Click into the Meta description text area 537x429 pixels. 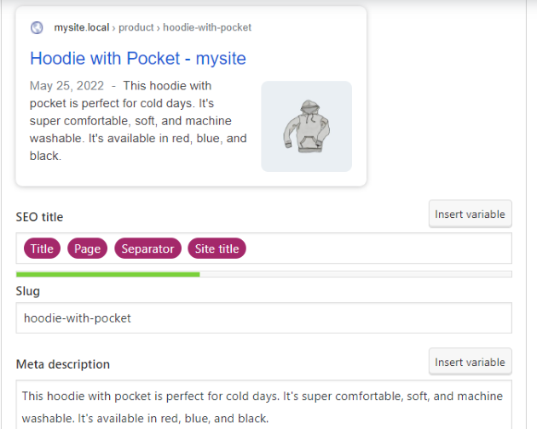pos(263,405)
